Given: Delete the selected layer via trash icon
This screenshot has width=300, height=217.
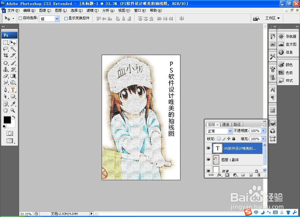Looking at the screenshot, I should pos(259,175).
